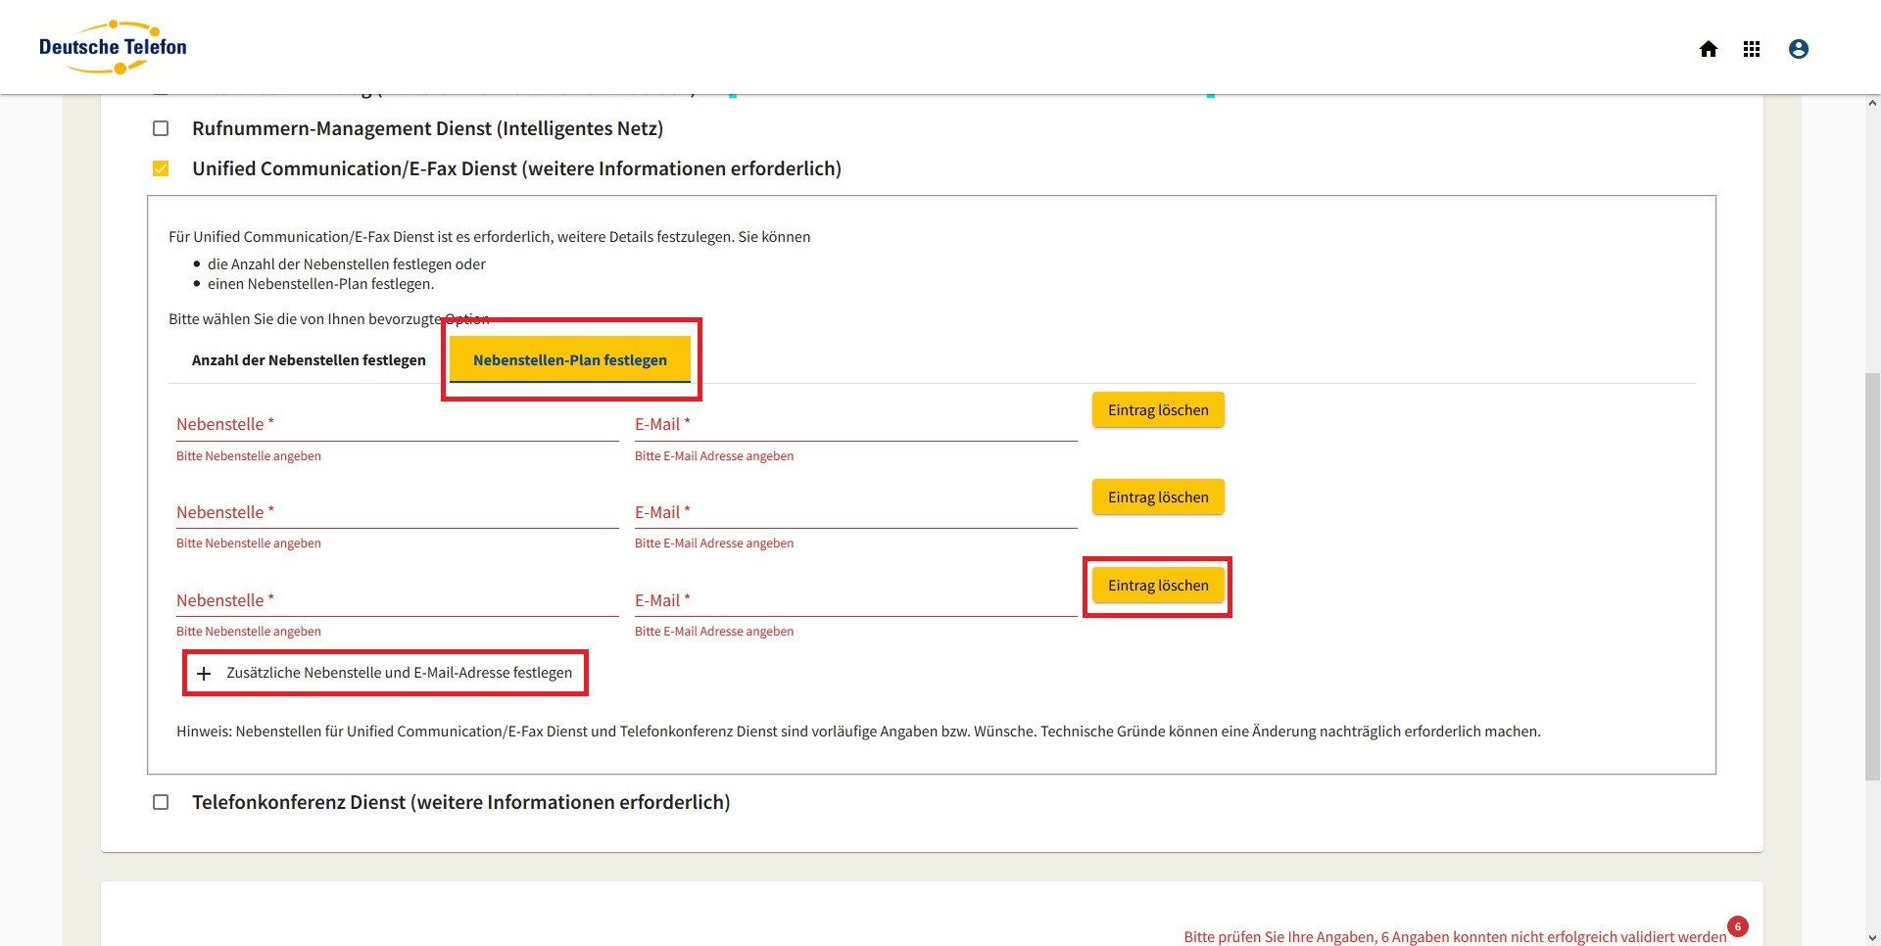Focus the second Nebenstelle input field
The width and height of the screenshot is (1881, 946).
click(397, 512)
